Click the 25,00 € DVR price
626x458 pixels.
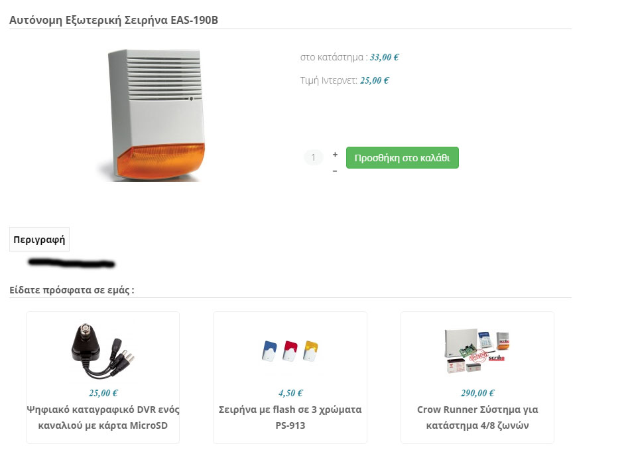(103, 393)
